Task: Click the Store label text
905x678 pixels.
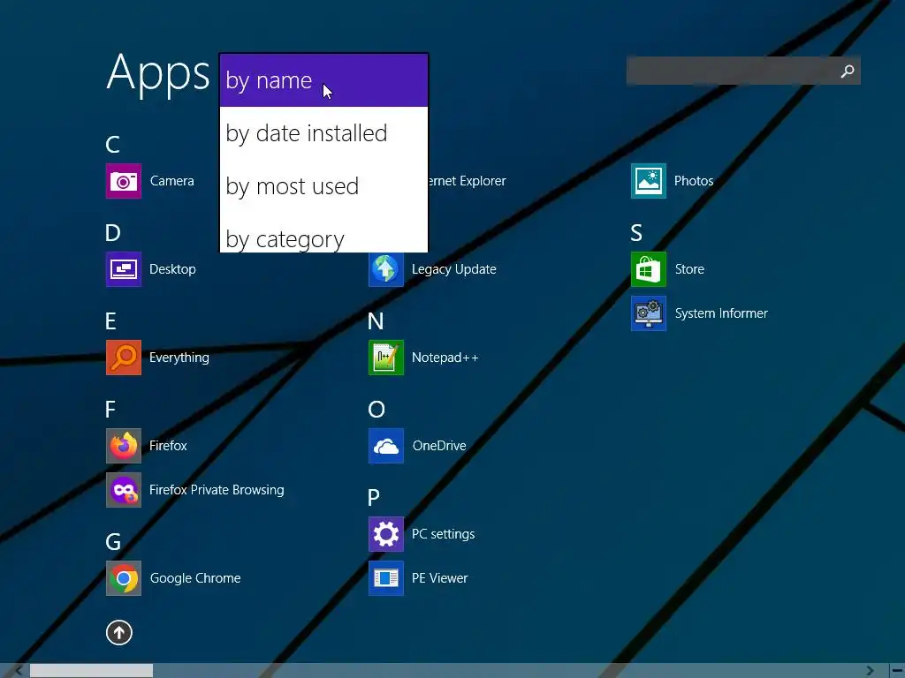Action: (x=689, y=269)
